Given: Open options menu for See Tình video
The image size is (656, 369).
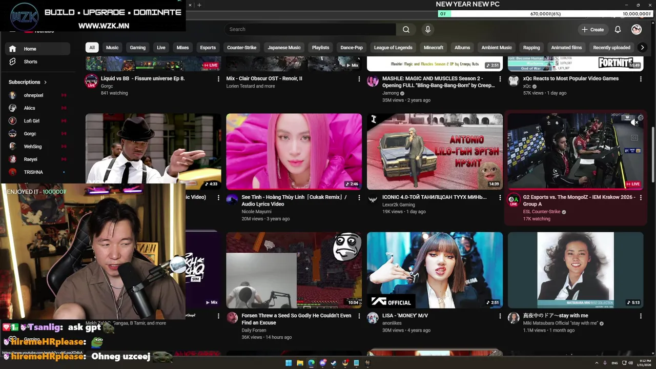Looking at the screenshot, I should click(359, 197).
